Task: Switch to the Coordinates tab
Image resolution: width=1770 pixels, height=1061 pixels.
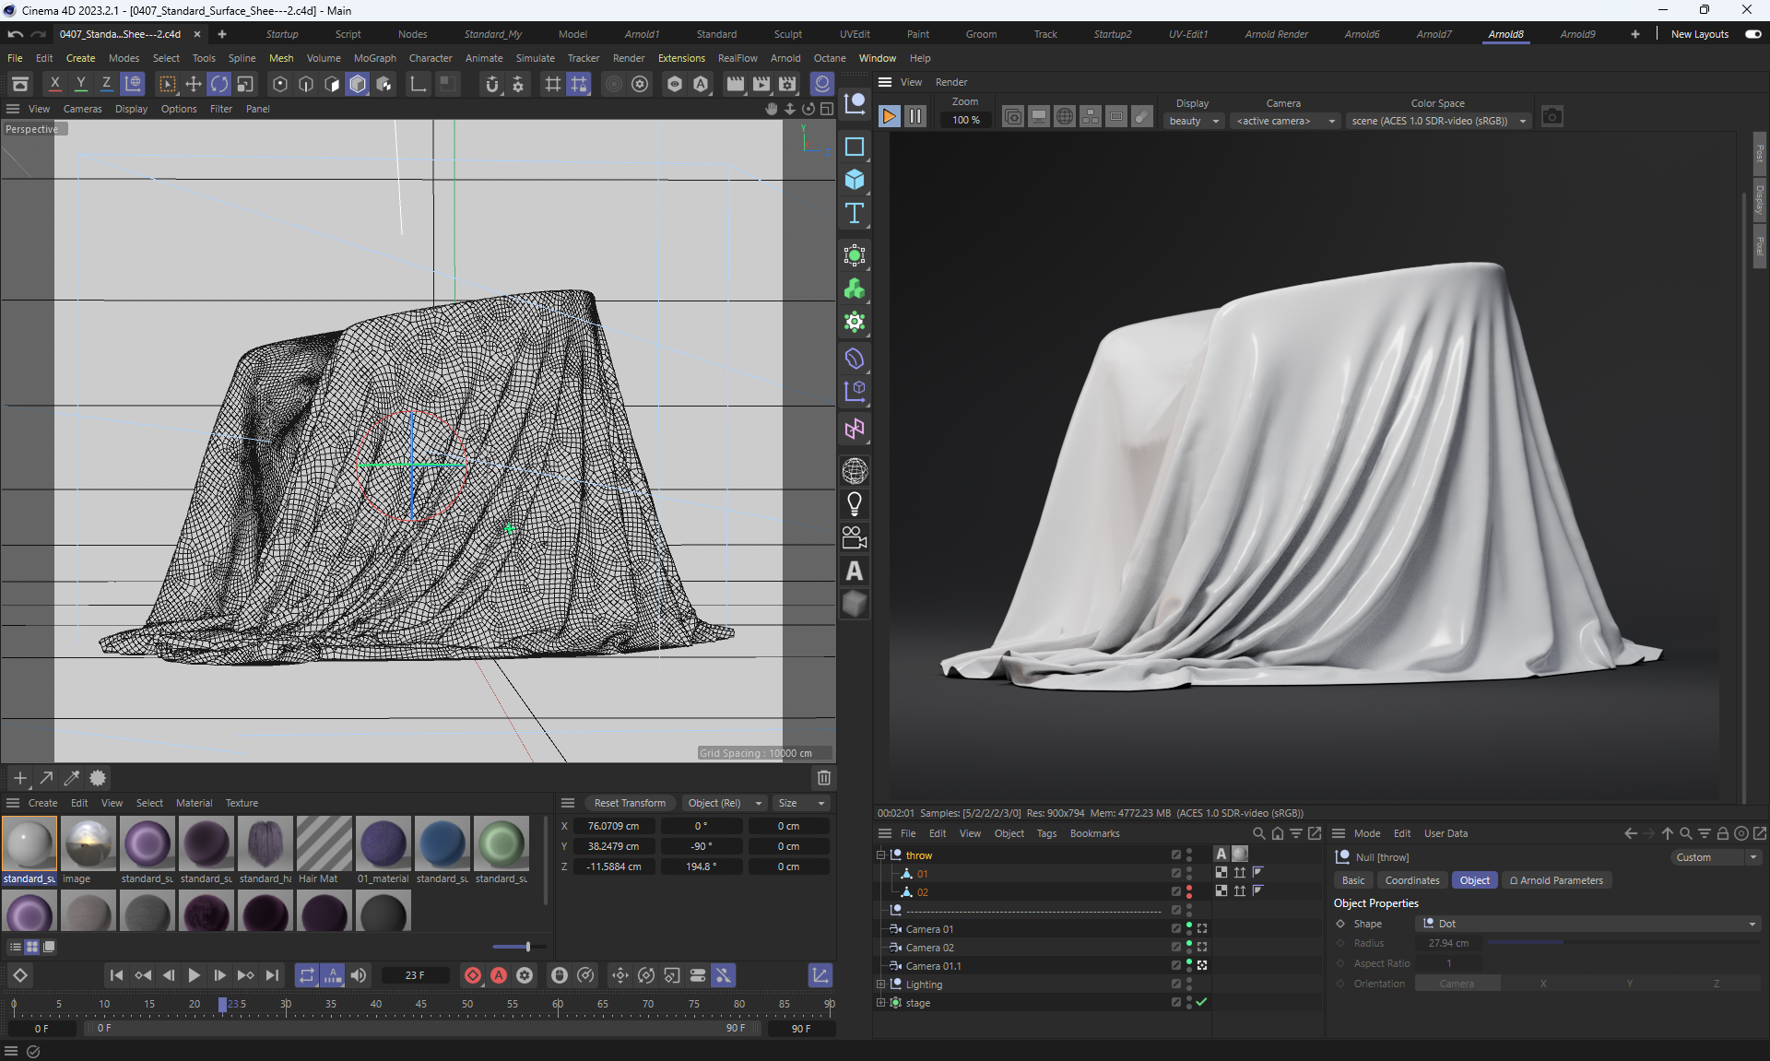Action: point(1411,880)
